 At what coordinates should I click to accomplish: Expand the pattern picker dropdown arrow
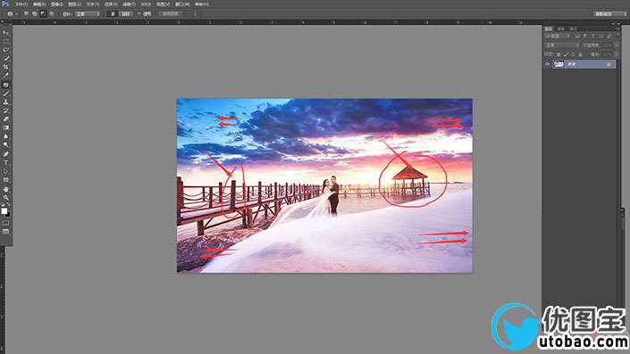click(x=196, y=13)
